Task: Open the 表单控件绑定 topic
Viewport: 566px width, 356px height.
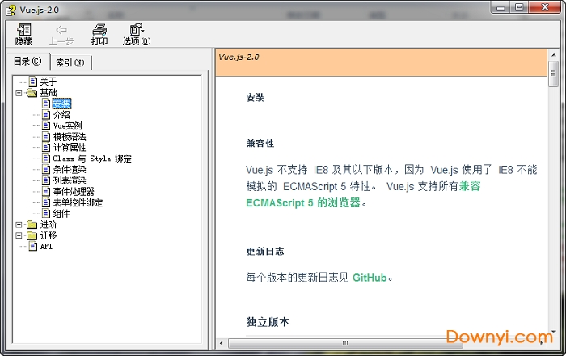Action: click(x=78, y=202)
